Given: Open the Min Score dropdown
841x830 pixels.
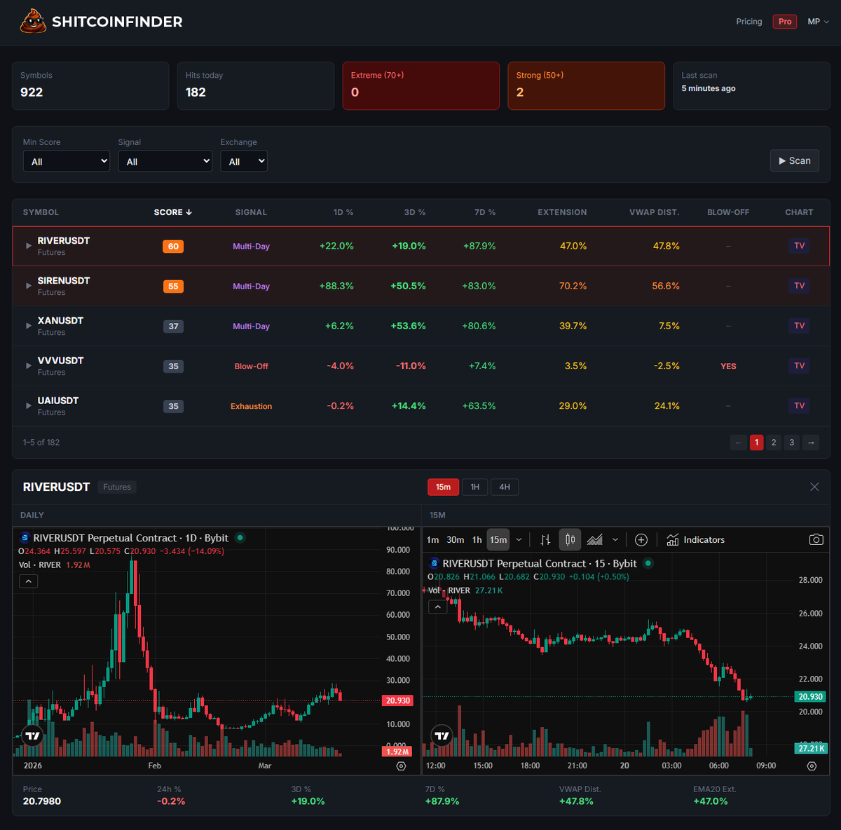Looking at the screenshot, I should (66, 160).
